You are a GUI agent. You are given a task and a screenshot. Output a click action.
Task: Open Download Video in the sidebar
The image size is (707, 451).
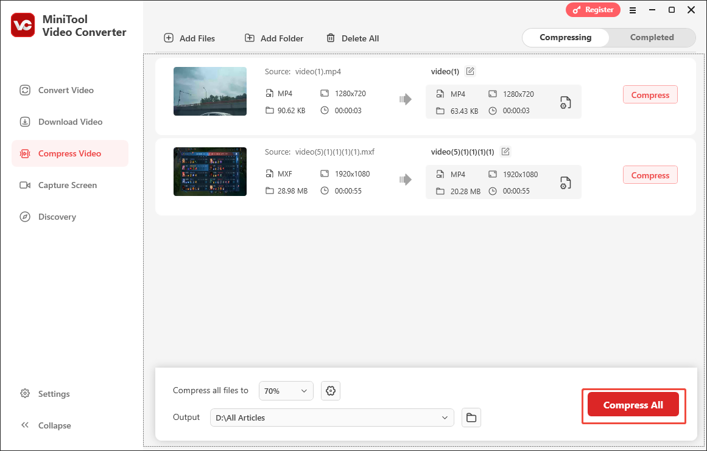70,122
